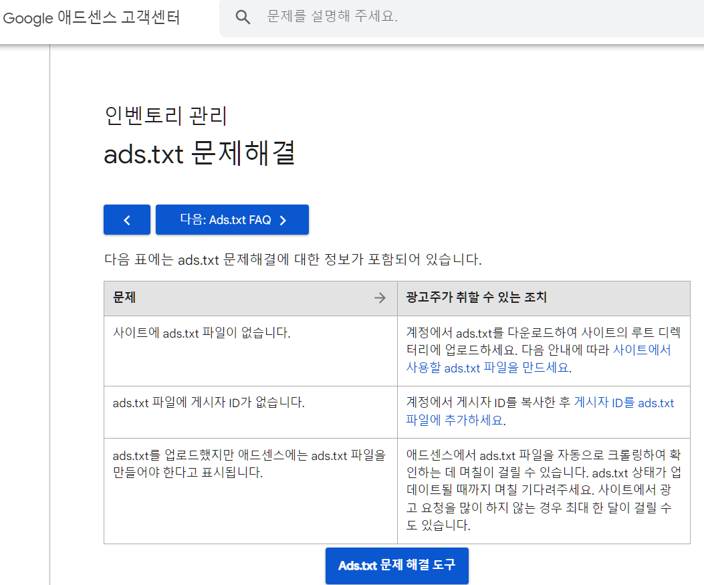
Task: Click the 'ads.txt를 업로드했지만...' problem cell
Action: (251, 491)
